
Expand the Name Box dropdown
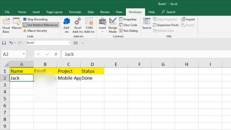(x=24, y=54)
